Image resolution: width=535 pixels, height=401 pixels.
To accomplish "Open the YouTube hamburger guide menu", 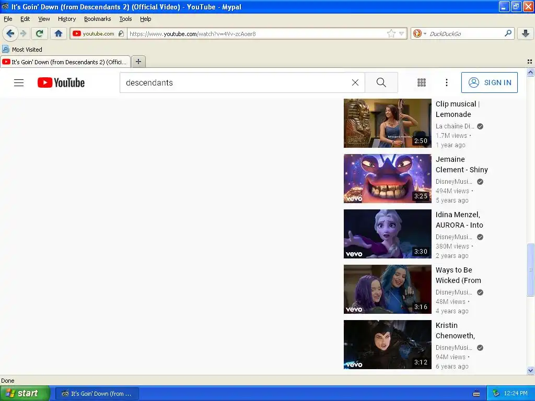I will point(19,82).
